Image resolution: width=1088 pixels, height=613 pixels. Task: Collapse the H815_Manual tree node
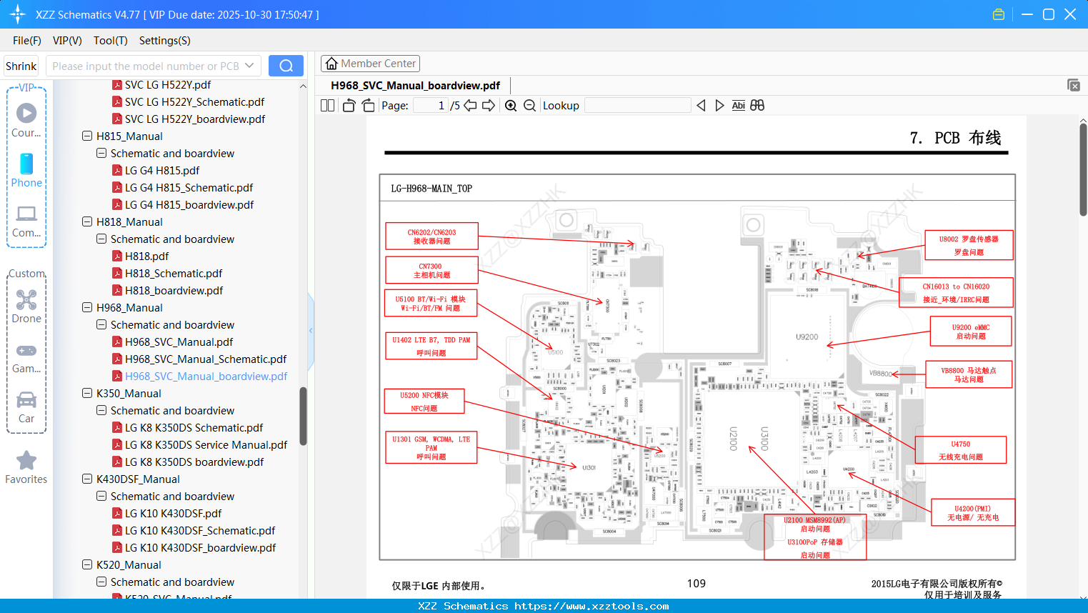(x=86, y=136)
